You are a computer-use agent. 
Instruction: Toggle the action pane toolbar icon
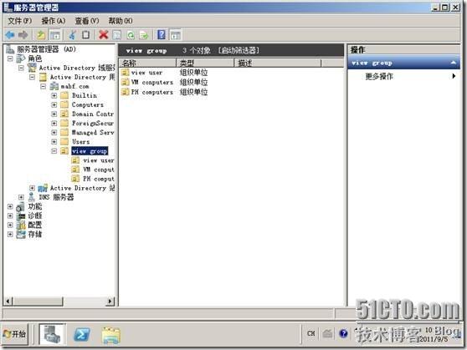[x=176, y=35]
